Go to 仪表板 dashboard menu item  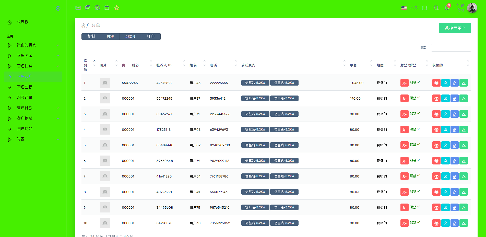pos(22,22)
